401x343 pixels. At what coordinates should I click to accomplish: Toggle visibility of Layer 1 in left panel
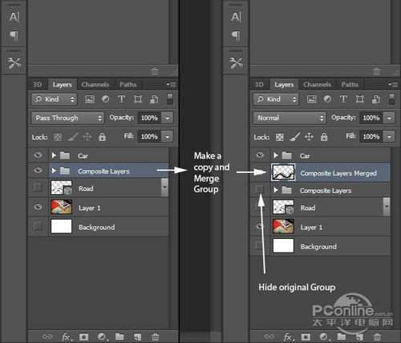38,207
